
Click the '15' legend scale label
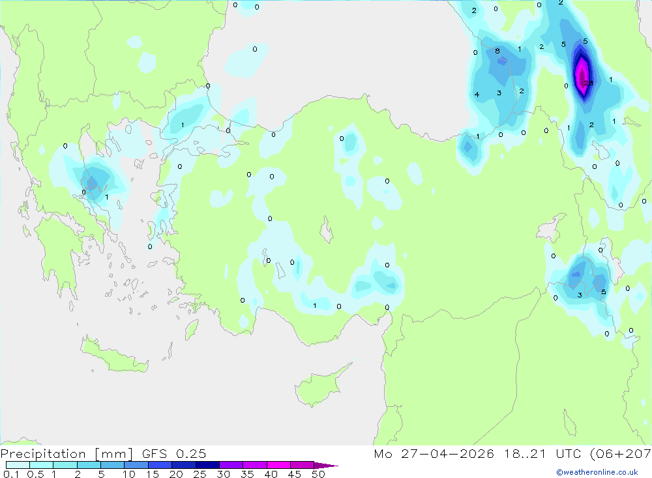[x=153, y=474]
